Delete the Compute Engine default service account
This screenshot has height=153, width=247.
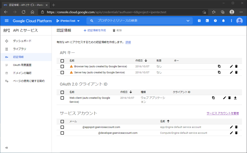tap(236, 133)
